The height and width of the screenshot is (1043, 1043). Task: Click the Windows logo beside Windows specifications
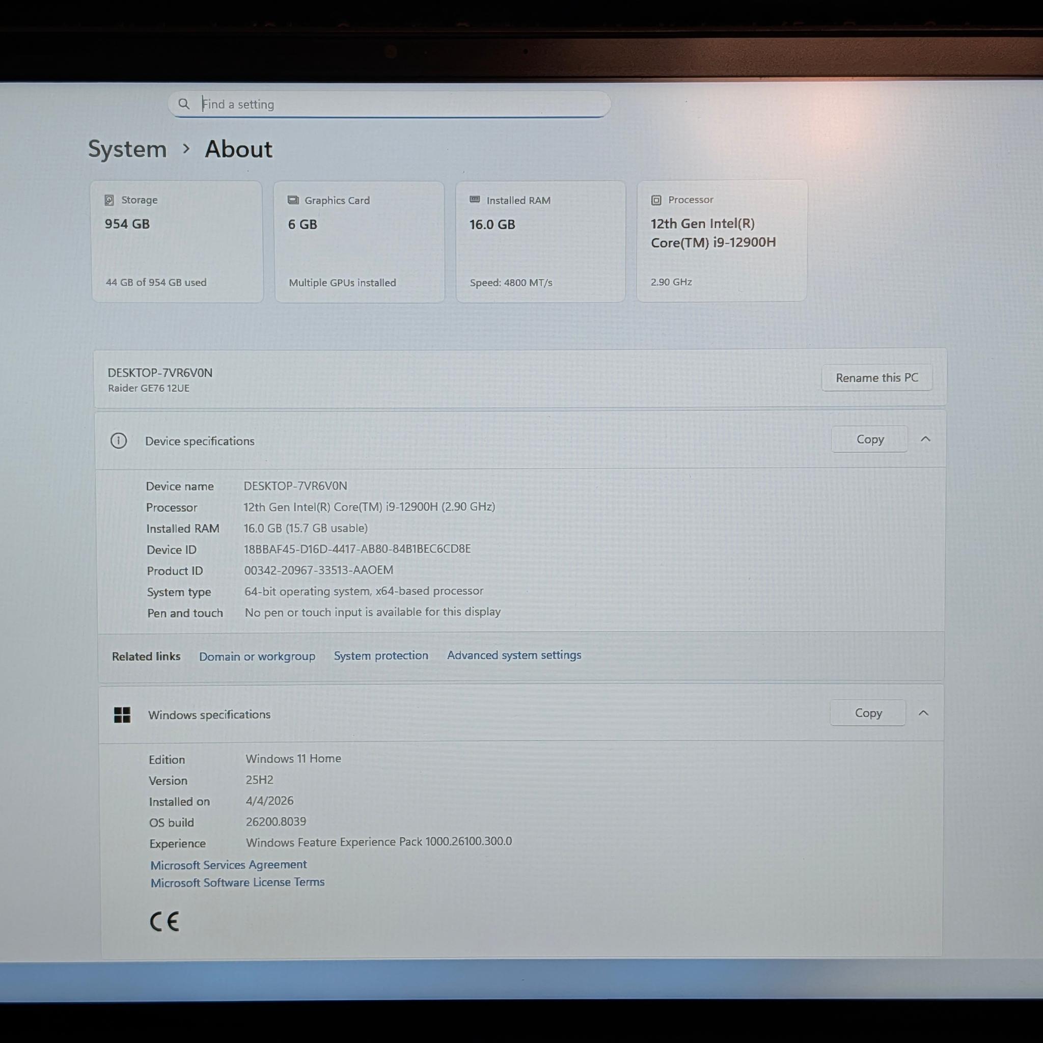[x=123, y=715]
